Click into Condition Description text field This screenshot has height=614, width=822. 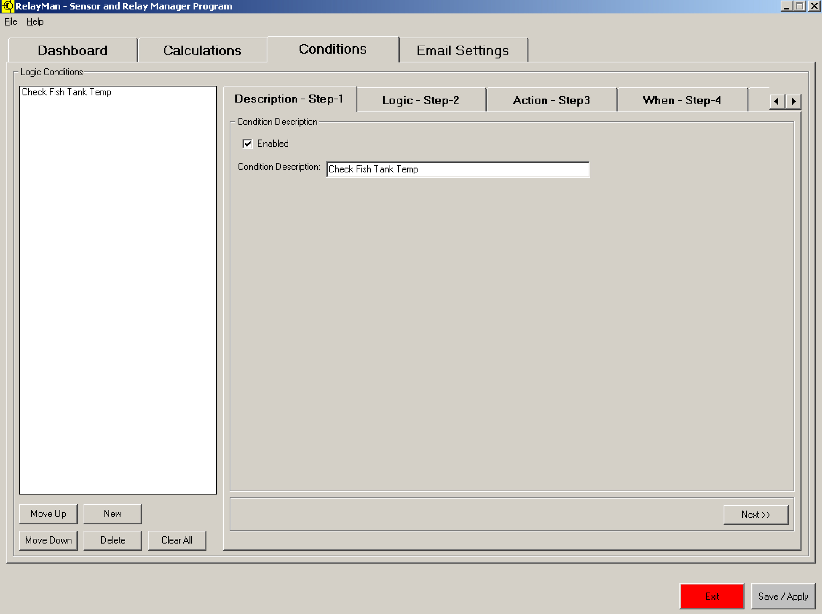tap(457, 170)
